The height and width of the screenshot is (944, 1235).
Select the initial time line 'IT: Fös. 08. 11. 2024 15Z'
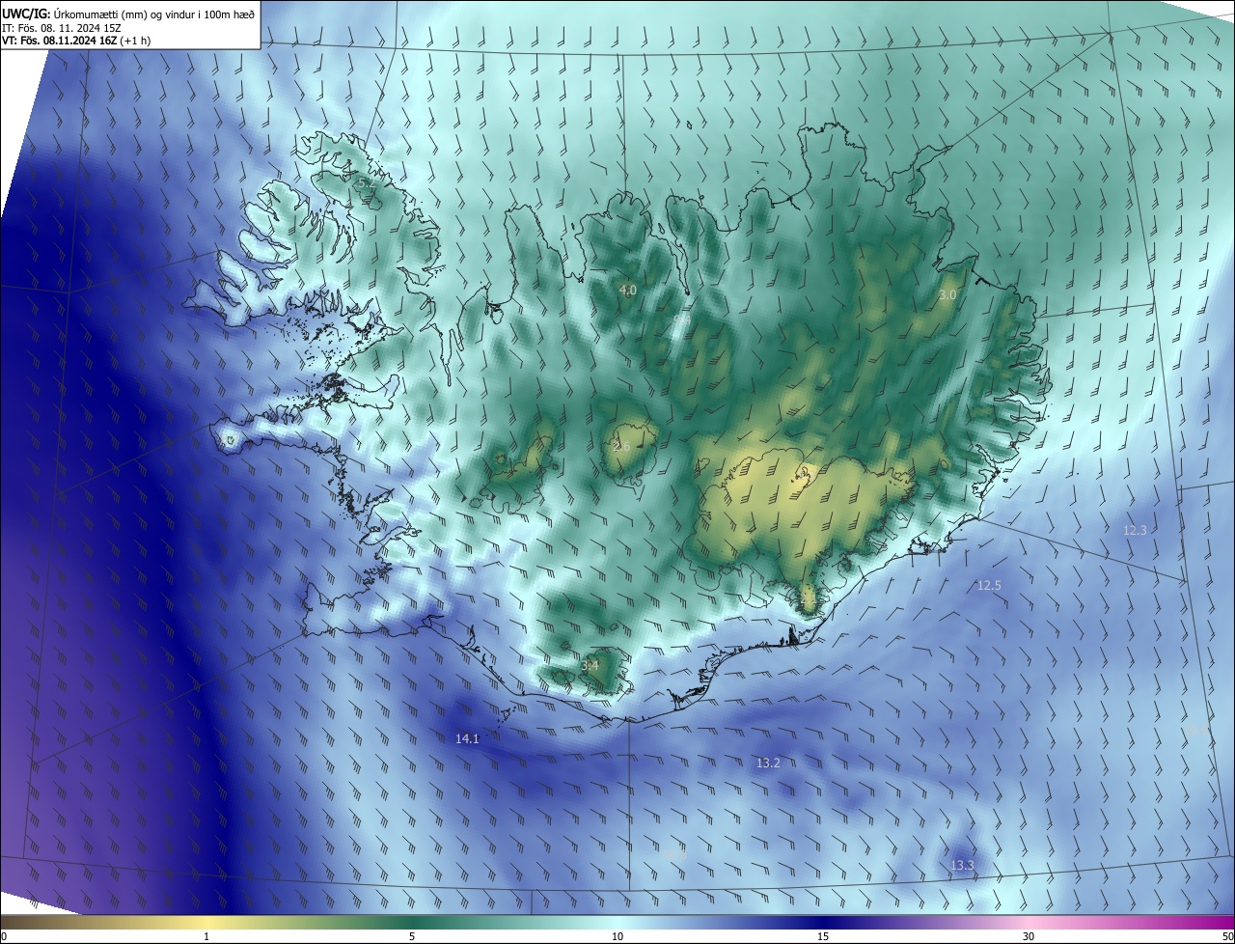click(x=61, y=27)
